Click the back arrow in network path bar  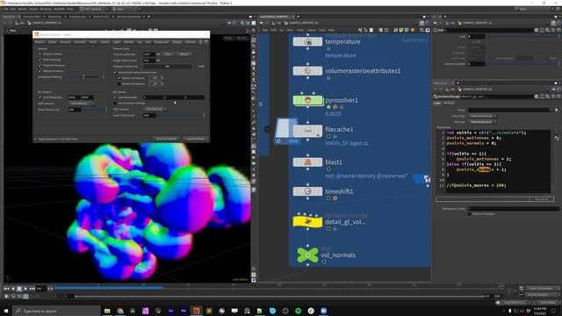point(262,23)
